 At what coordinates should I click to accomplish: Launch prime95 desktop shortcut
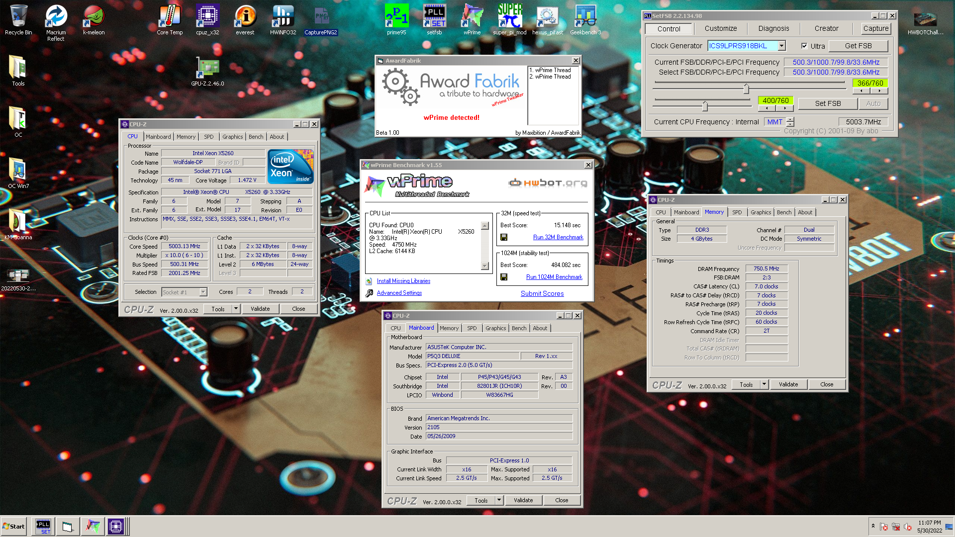tap(396, 20)
